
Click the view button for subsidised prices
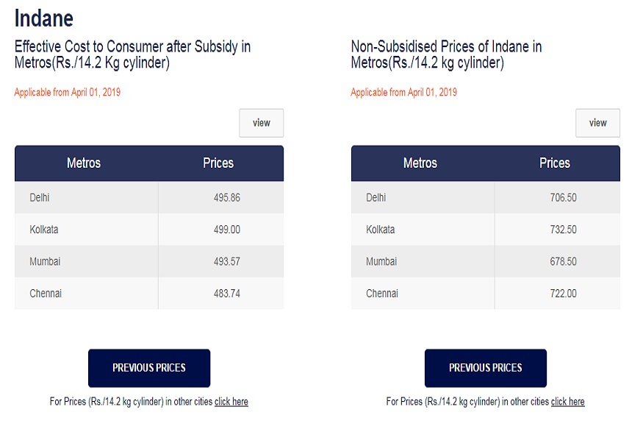[261, 123]
